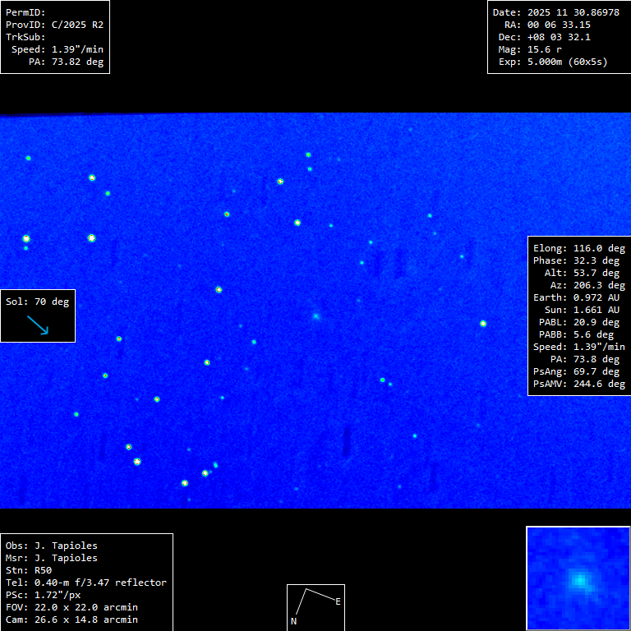This screenshot has height=631, width=631.
Task: Click the Earth 0.972 AU distance entry
Action: click(579, 297)
